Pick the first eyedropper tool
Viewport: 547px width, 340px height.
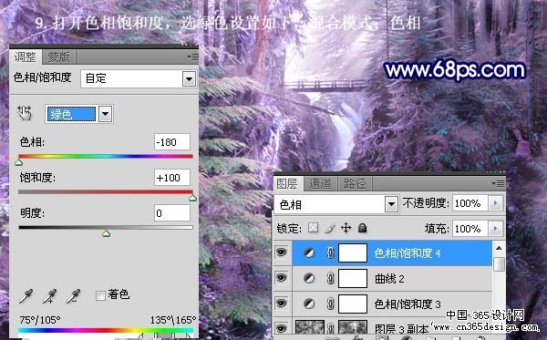point(26,296)
